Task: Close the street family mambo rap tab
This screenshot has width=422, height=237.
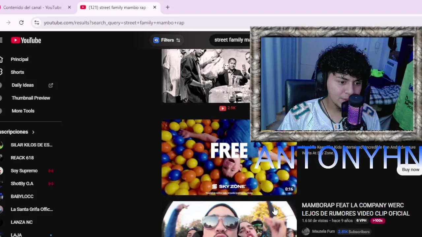Action: pyautogui.click(x=155, y=7)
